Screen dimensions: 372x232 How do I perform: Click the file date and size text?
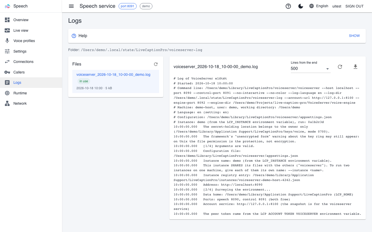click(94, 88)
